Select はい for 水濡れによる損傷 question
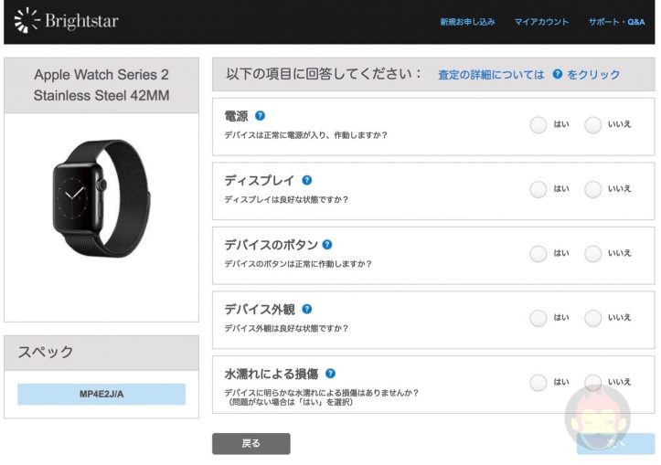Viewport: 661px width, 465px height. [x=538, y=382]
